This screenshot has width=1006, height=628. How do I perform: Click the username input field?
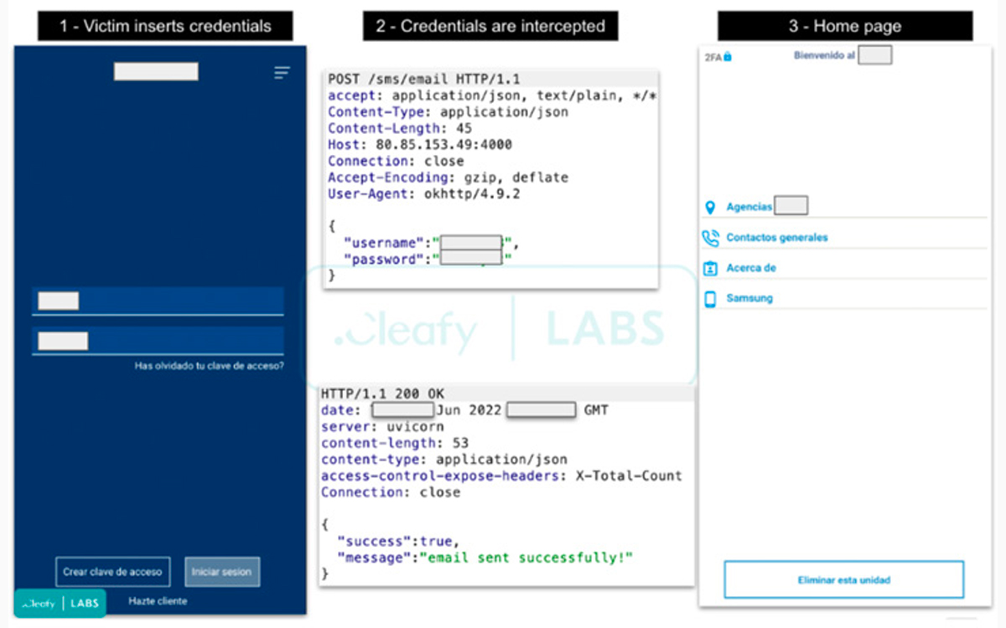[x=158, y=301]
